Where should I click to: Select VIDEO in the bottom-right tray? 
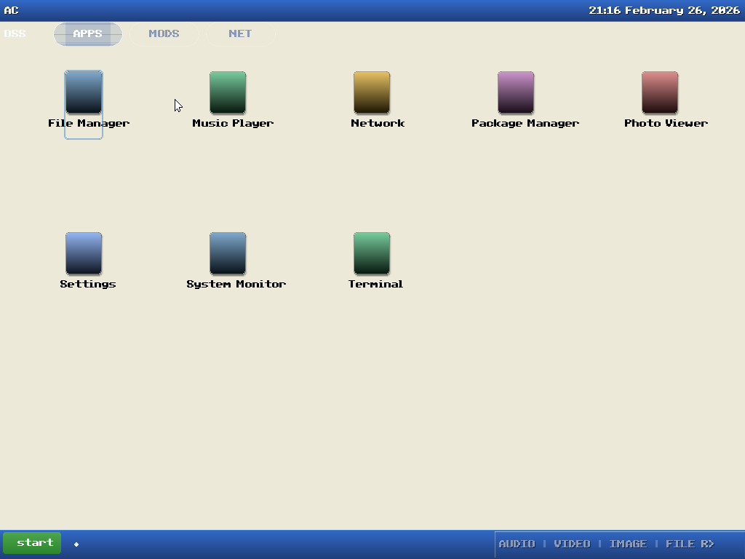coord(572,544)
